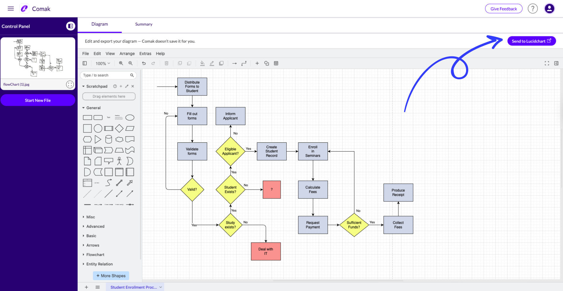Select the Delete (trash) icon
563x291 pixels.
point(167,63)
